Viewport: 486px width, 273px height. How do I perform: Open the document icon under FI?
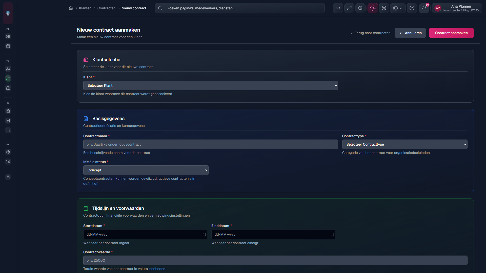(x=8, y=111)
